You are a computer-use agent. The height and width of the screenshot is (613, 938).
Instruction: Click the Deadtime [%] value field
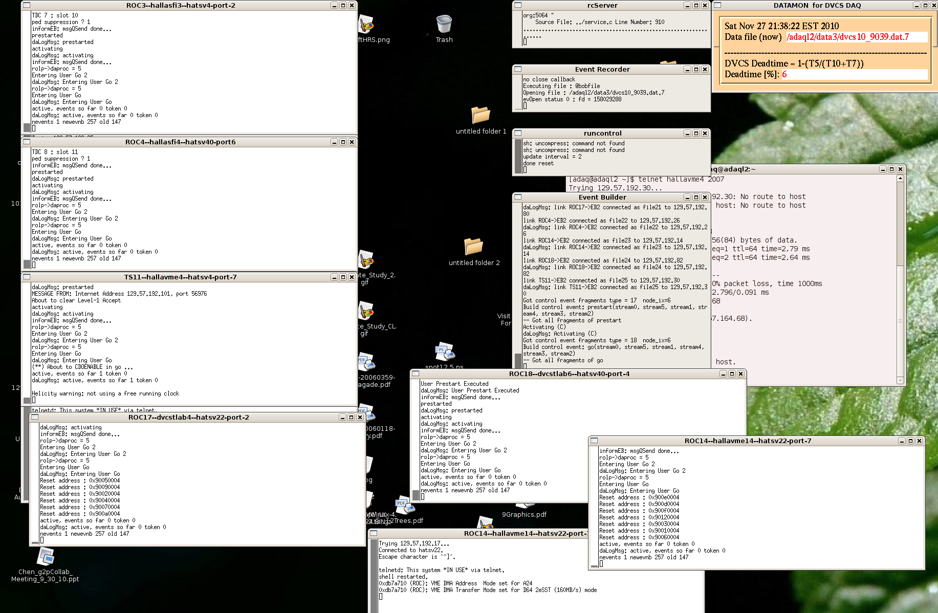tap(854, 74)
